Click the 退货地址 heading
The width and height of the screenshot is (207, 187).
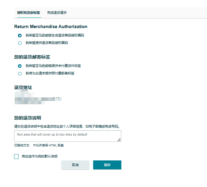click(x=23, y=88)
